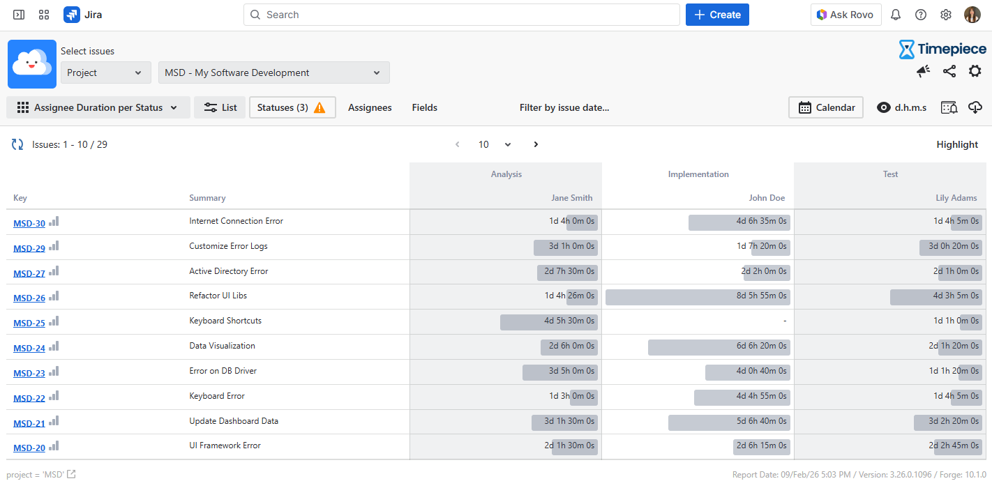Open the MSD project selector dropdown

click(x=273, y=73)
